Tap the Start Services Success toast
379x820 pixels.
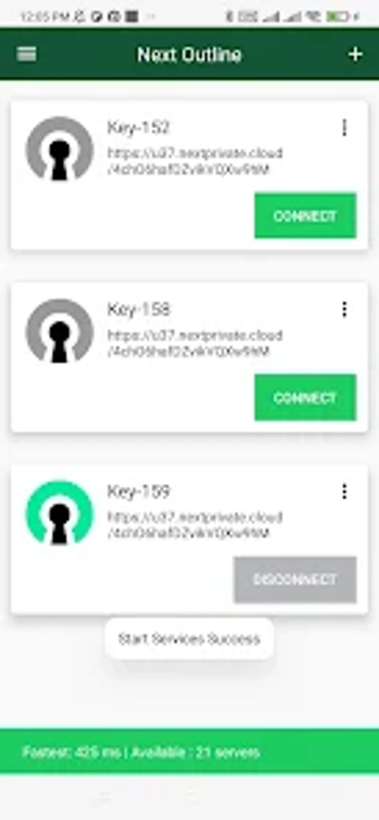coord(189,639)
